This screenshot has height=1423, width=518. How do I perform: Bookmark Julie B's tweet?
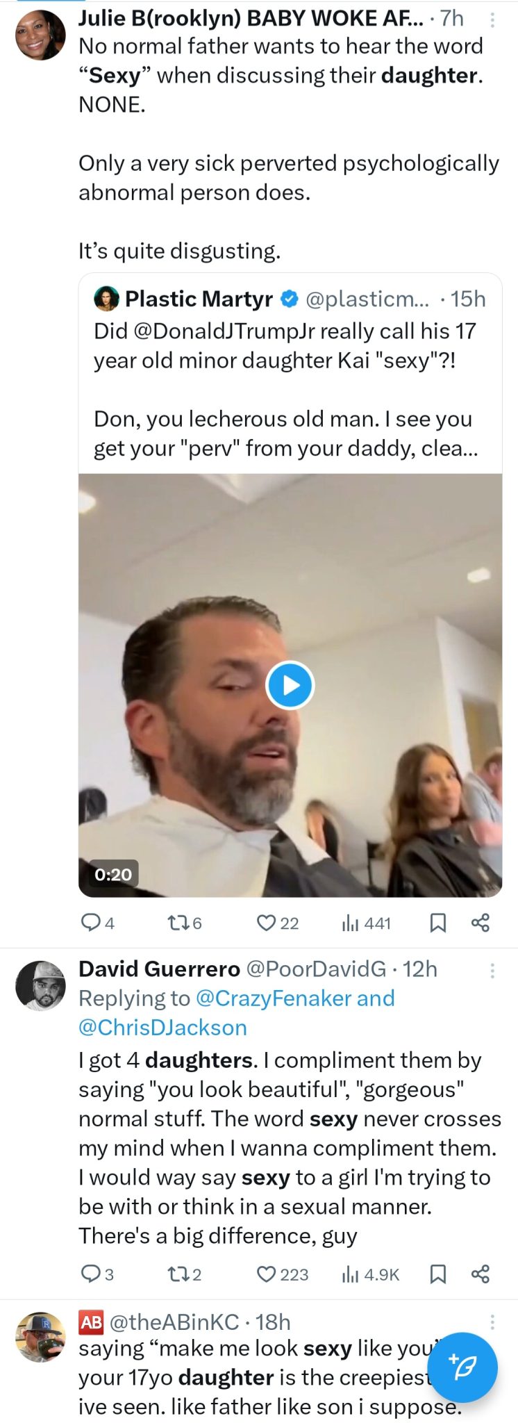click(438, 923)
